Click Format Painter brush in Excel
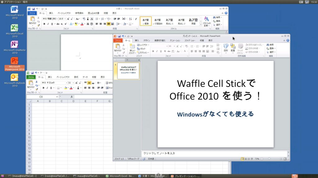The height and width of the screenshot is (178, 318). pos(37,89)
